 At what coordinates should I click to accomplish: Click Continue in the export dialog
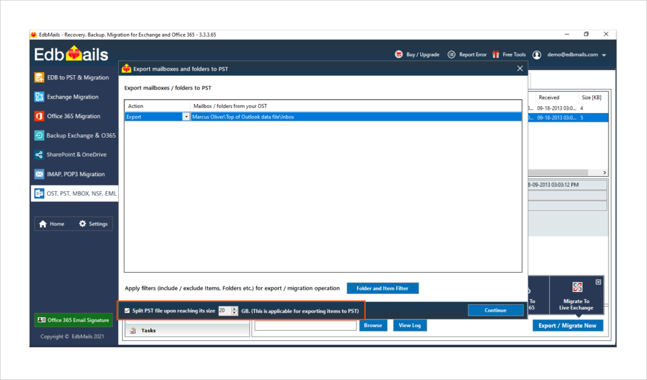pyautogui.click(x=495, y=311)
